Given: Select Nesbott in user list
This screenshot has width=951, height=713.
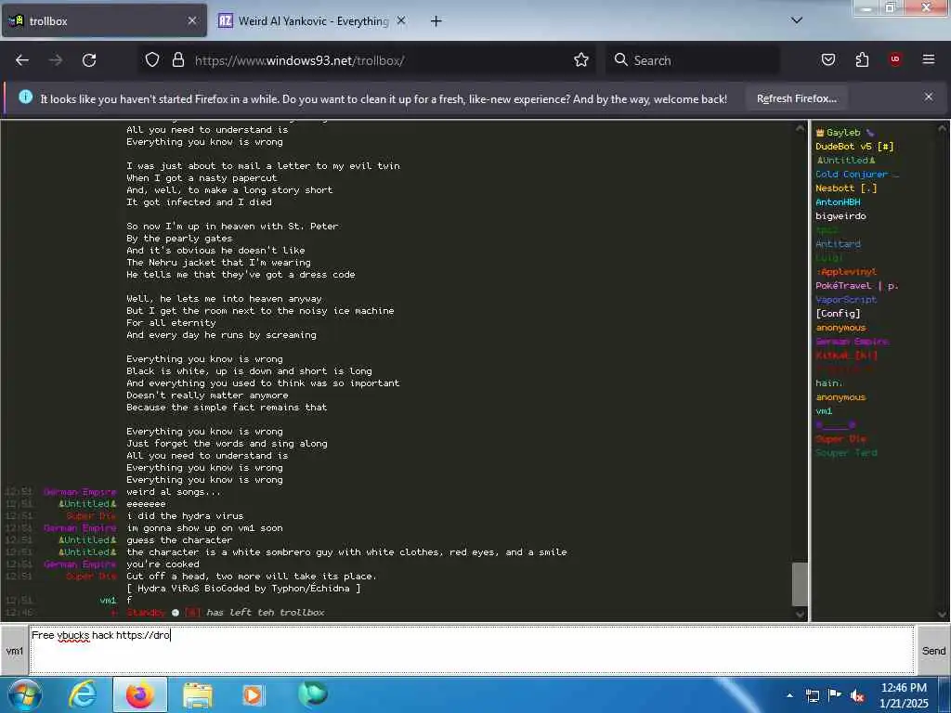Looking at the screenshot, I should click(x=846, y=188).
